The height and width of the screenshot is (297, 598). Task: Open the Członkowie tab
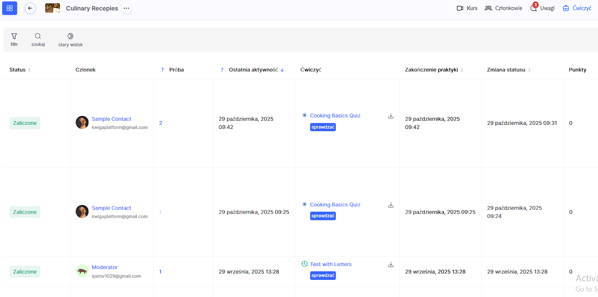[x=503, y=8]
